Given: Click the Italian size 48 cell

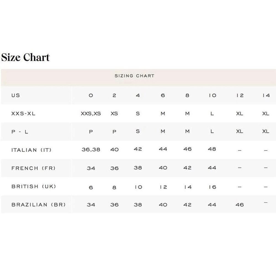Looking at the screenshot, I should (212, 149).
